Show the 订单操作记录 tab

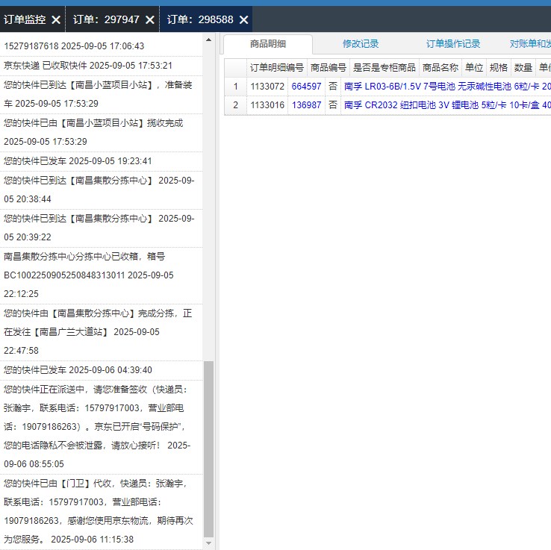coord(453,44)
